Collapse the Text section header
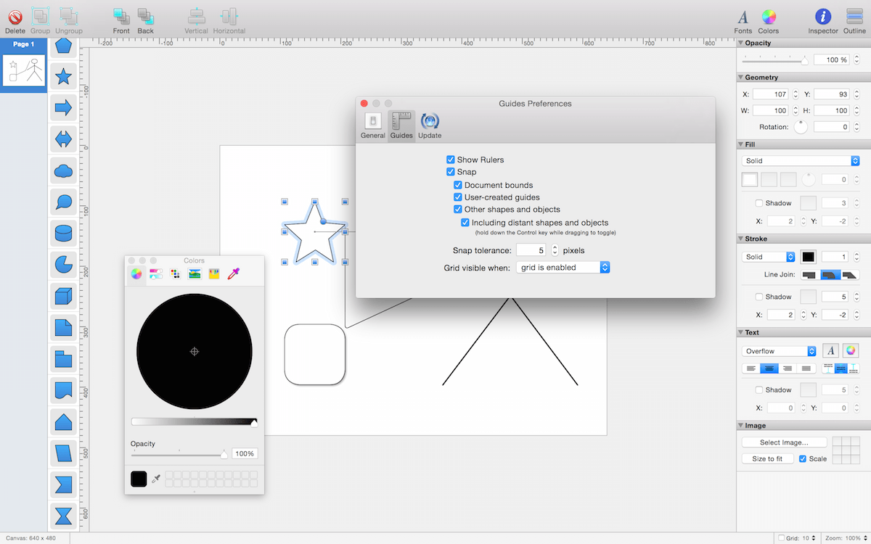The width and height of the screenshot is (871, 544). (740, 332)
